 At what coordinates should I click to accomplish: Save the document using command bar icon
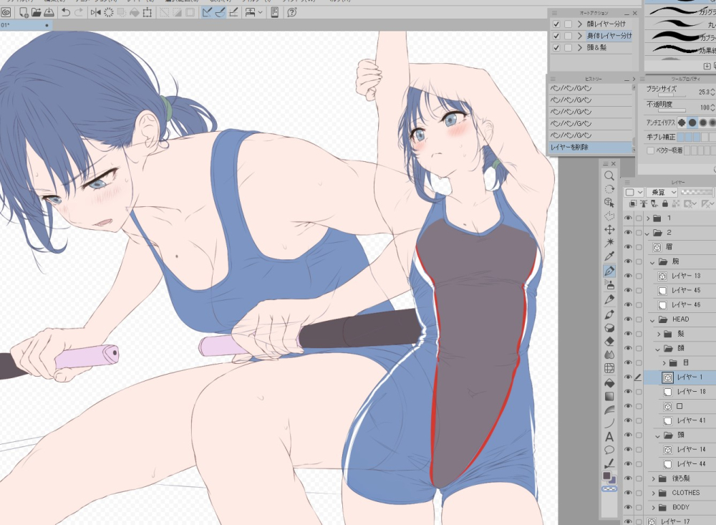tap(49, 12)
